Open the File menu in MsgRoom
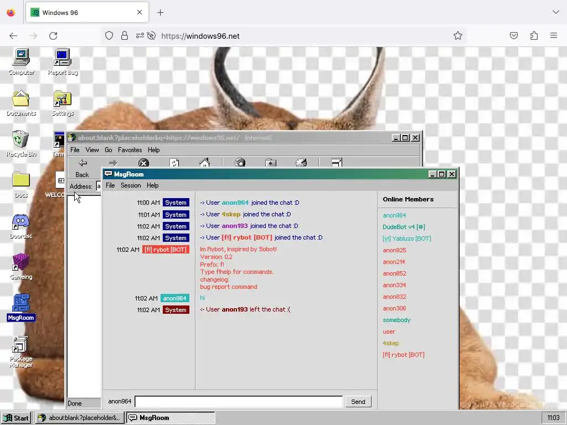 [x=110, y=185]
